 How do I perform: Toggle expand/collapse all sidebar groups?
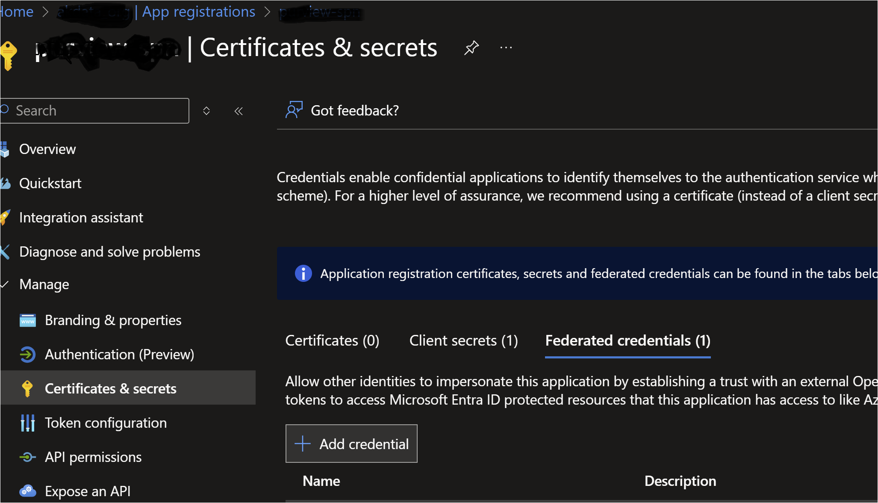pos(206,111)
